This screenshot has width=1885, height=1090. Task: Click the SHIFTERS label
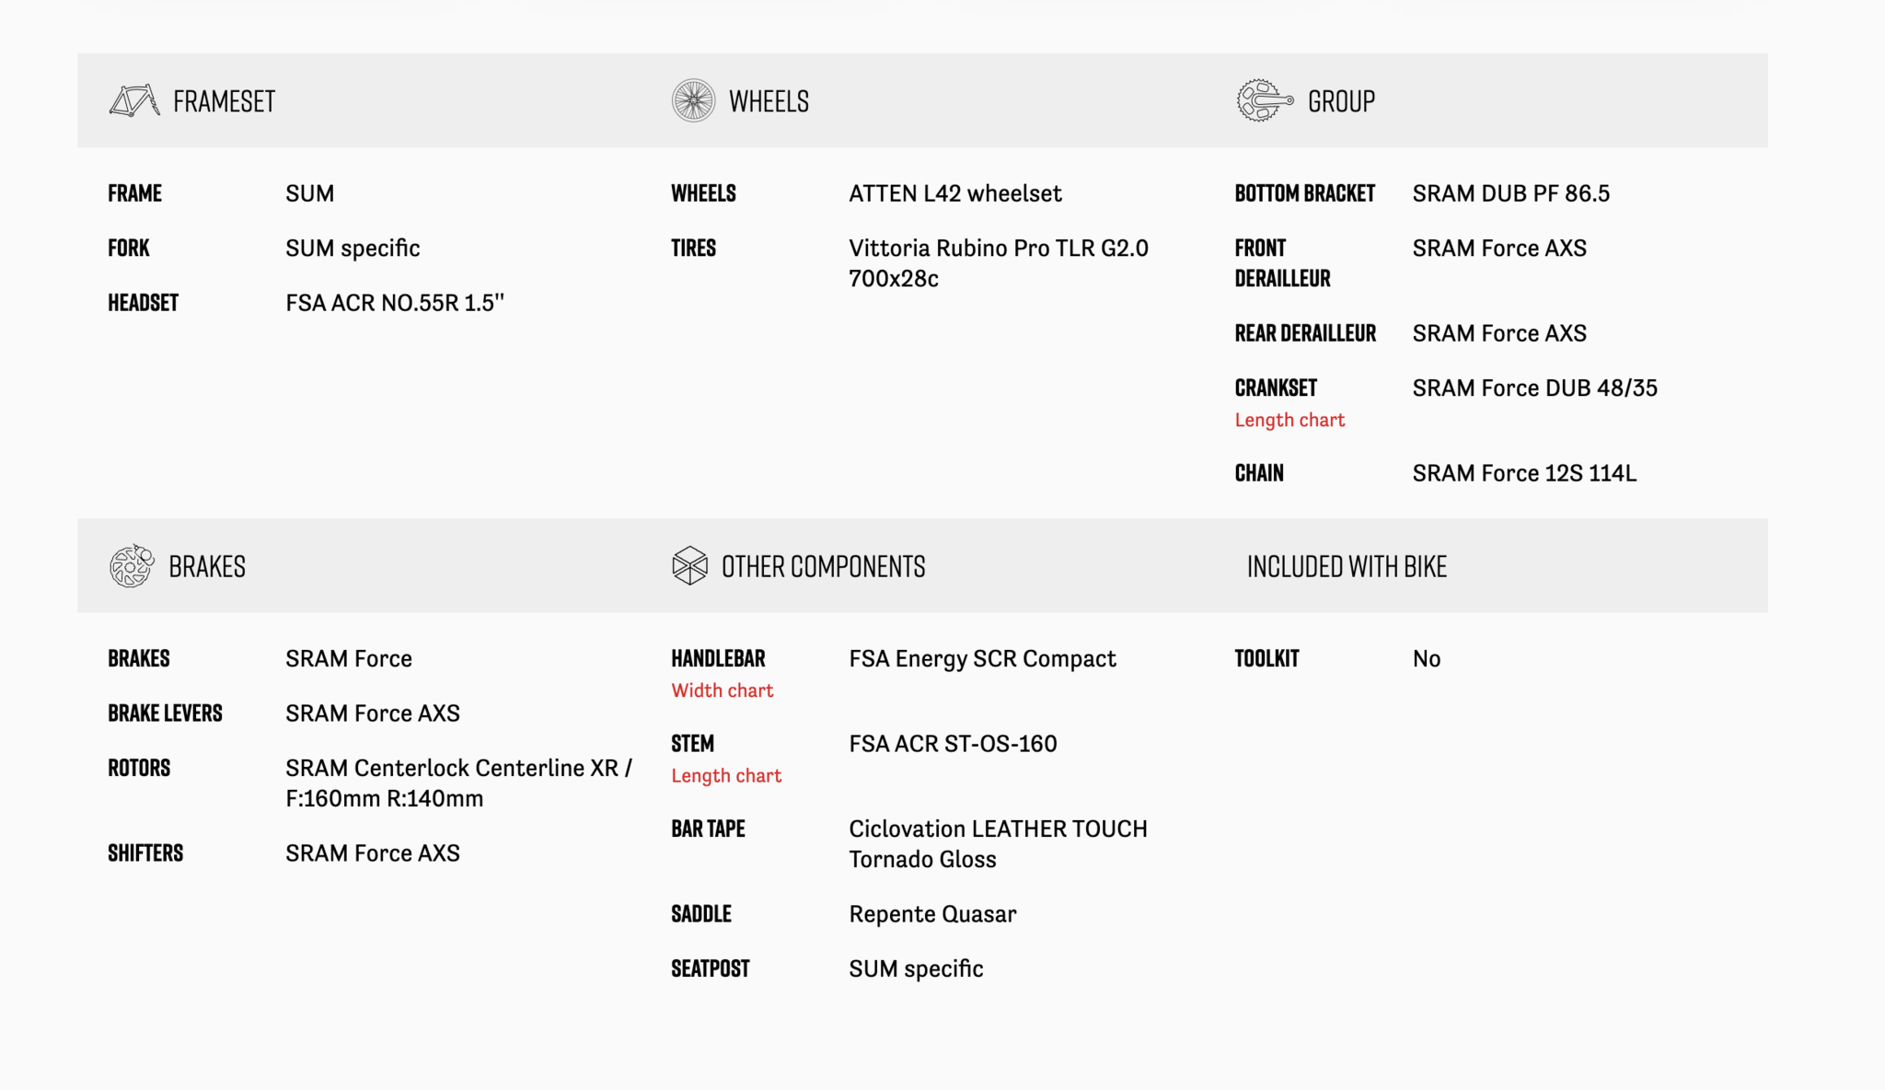[145, 853]
